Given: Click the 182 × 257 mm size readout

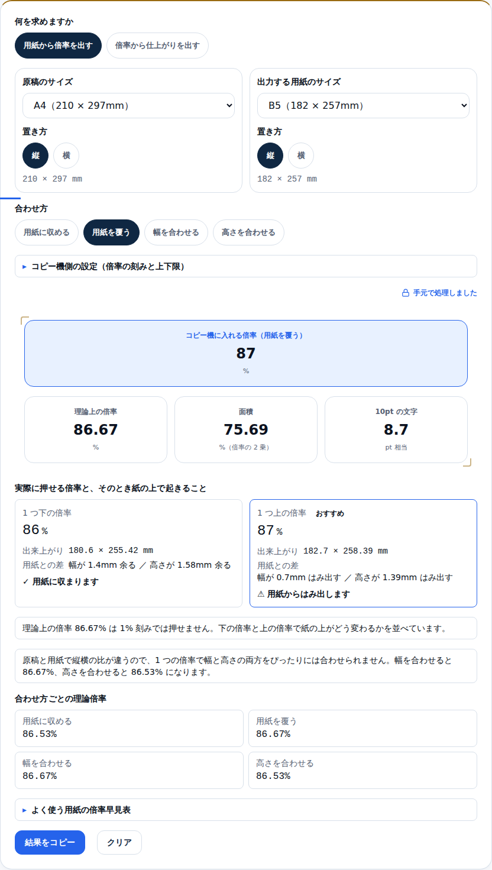Looking at the screenshot, I should [x=287, y=179].
